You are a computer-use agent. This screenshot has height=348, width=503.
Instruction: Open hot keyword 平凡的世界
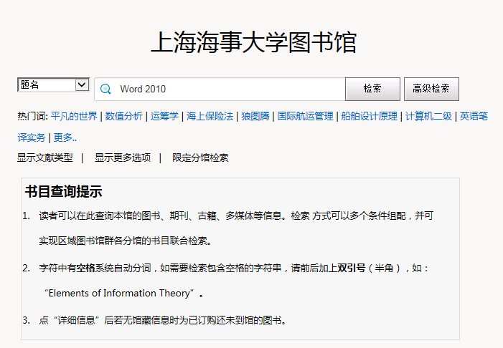(x=74, y=116)
